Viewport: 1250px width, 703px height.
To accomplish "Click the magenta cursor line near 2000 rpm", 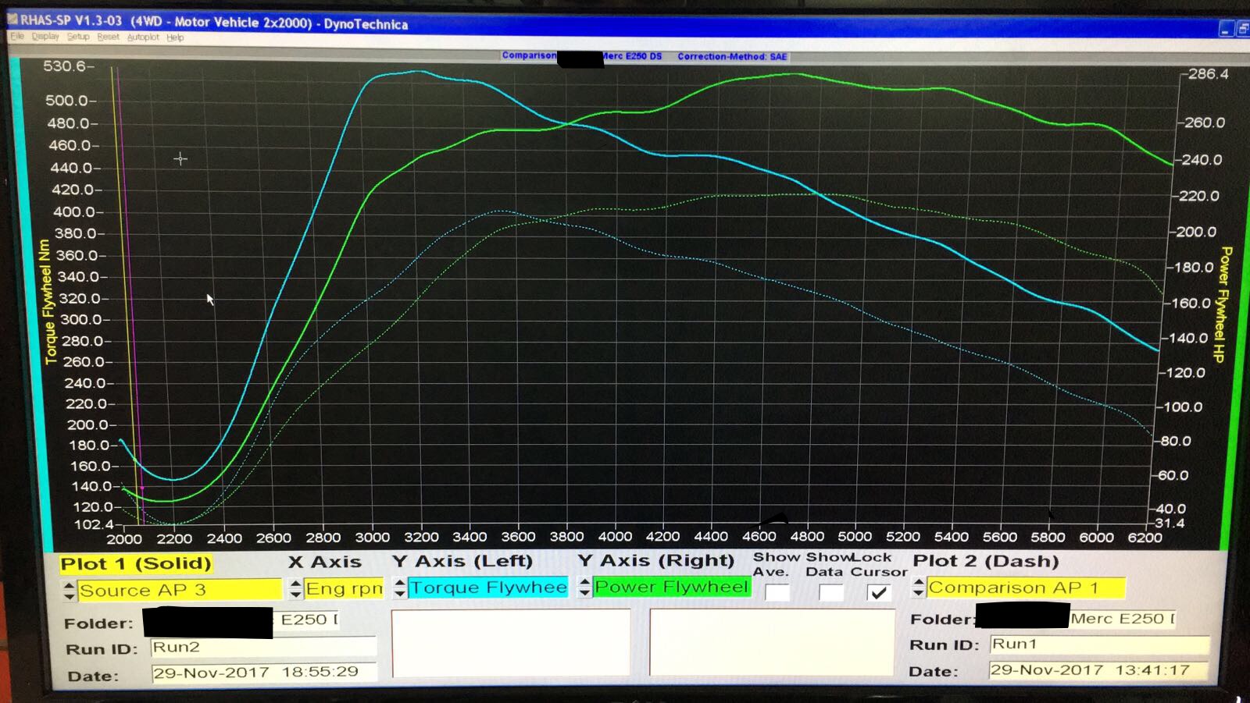I will (130, 296).
